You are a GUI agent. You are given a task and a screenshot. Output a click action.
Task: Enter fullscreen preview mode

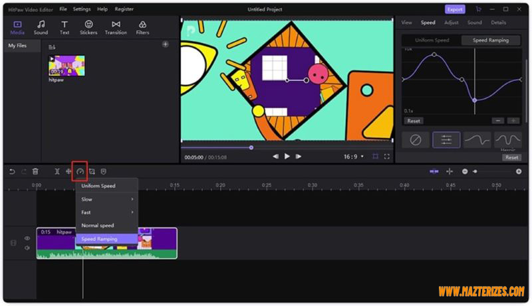pyautogui.click(x=387, y=157)
